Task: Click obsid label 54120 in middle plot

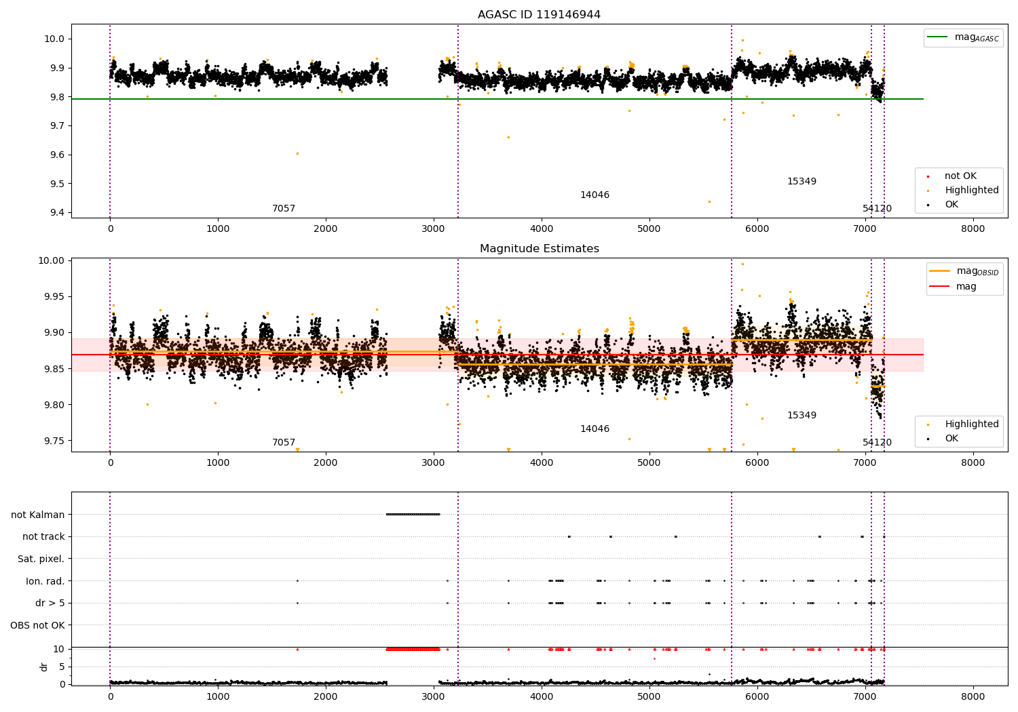Action: pyautogui.click(x=877, y=443)
